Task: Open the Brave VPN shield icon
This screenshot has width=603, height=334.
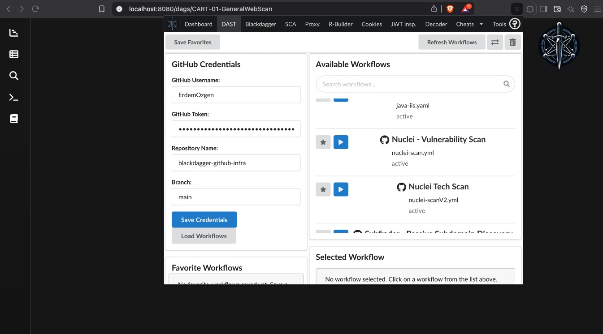Action: tap(584, 9)
